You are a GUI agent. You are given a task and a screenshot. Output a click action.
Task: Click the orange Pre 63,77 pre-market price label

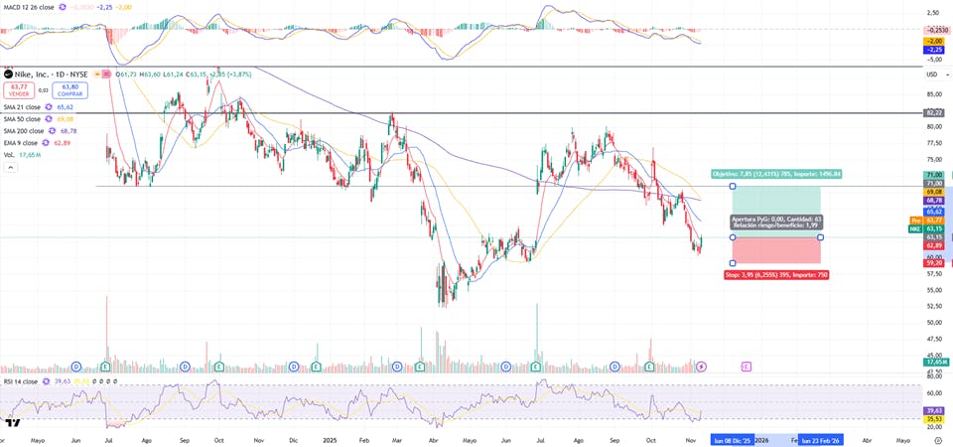coord(925,221)
